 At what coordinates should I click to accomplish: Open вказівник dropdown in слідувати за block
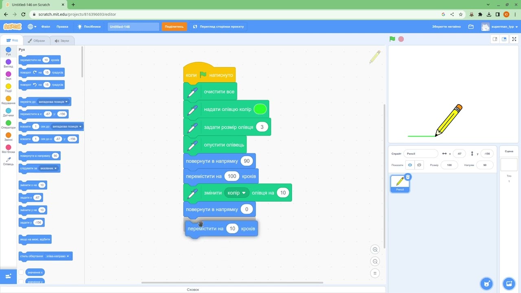point(49,168)
